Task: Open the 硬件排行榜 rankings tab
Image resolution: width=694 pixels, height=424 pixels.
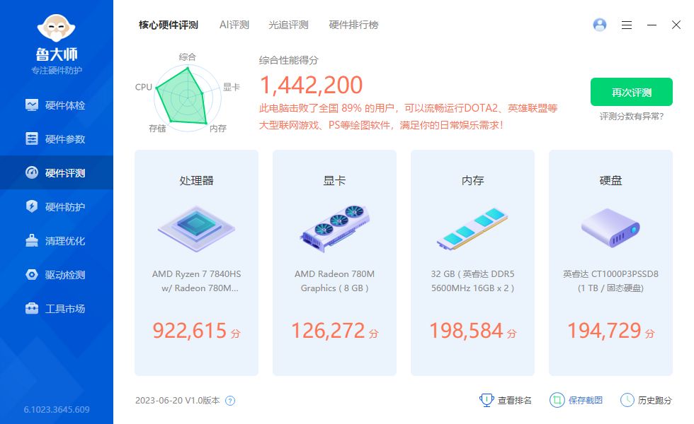Action: tap(353, 24)
